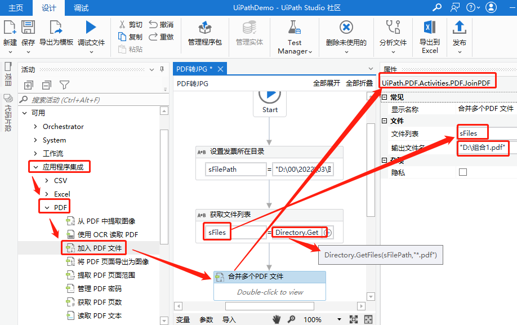Click Collapse All (全部折叠) in designer
517x325 pixels.
coord(359,83)
